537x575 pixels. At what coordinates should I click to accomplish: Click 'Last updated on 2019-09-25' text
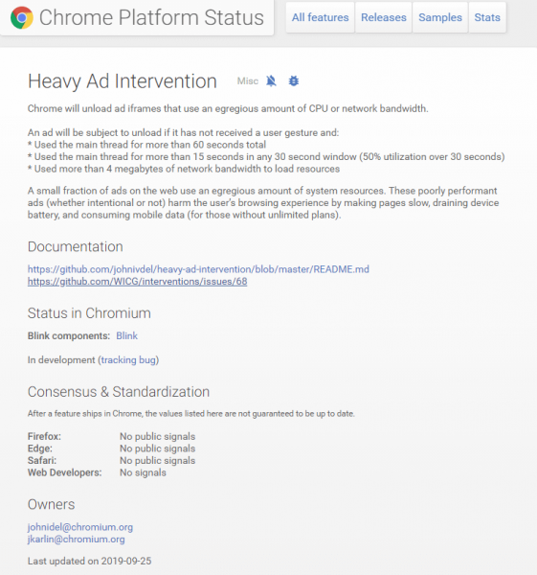[x=89, y=561]
